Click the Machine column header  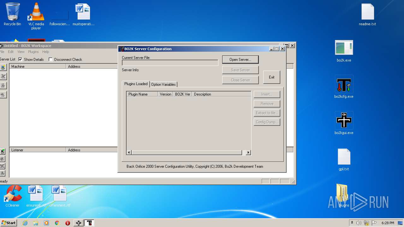tap(38, 66)
